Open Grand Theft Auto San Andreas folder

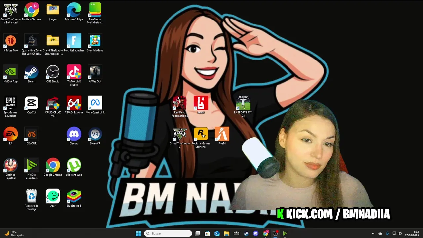tap(53, 45)
